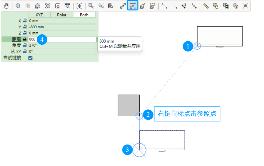Toggle the lock next to 角度

click(25, 45)
